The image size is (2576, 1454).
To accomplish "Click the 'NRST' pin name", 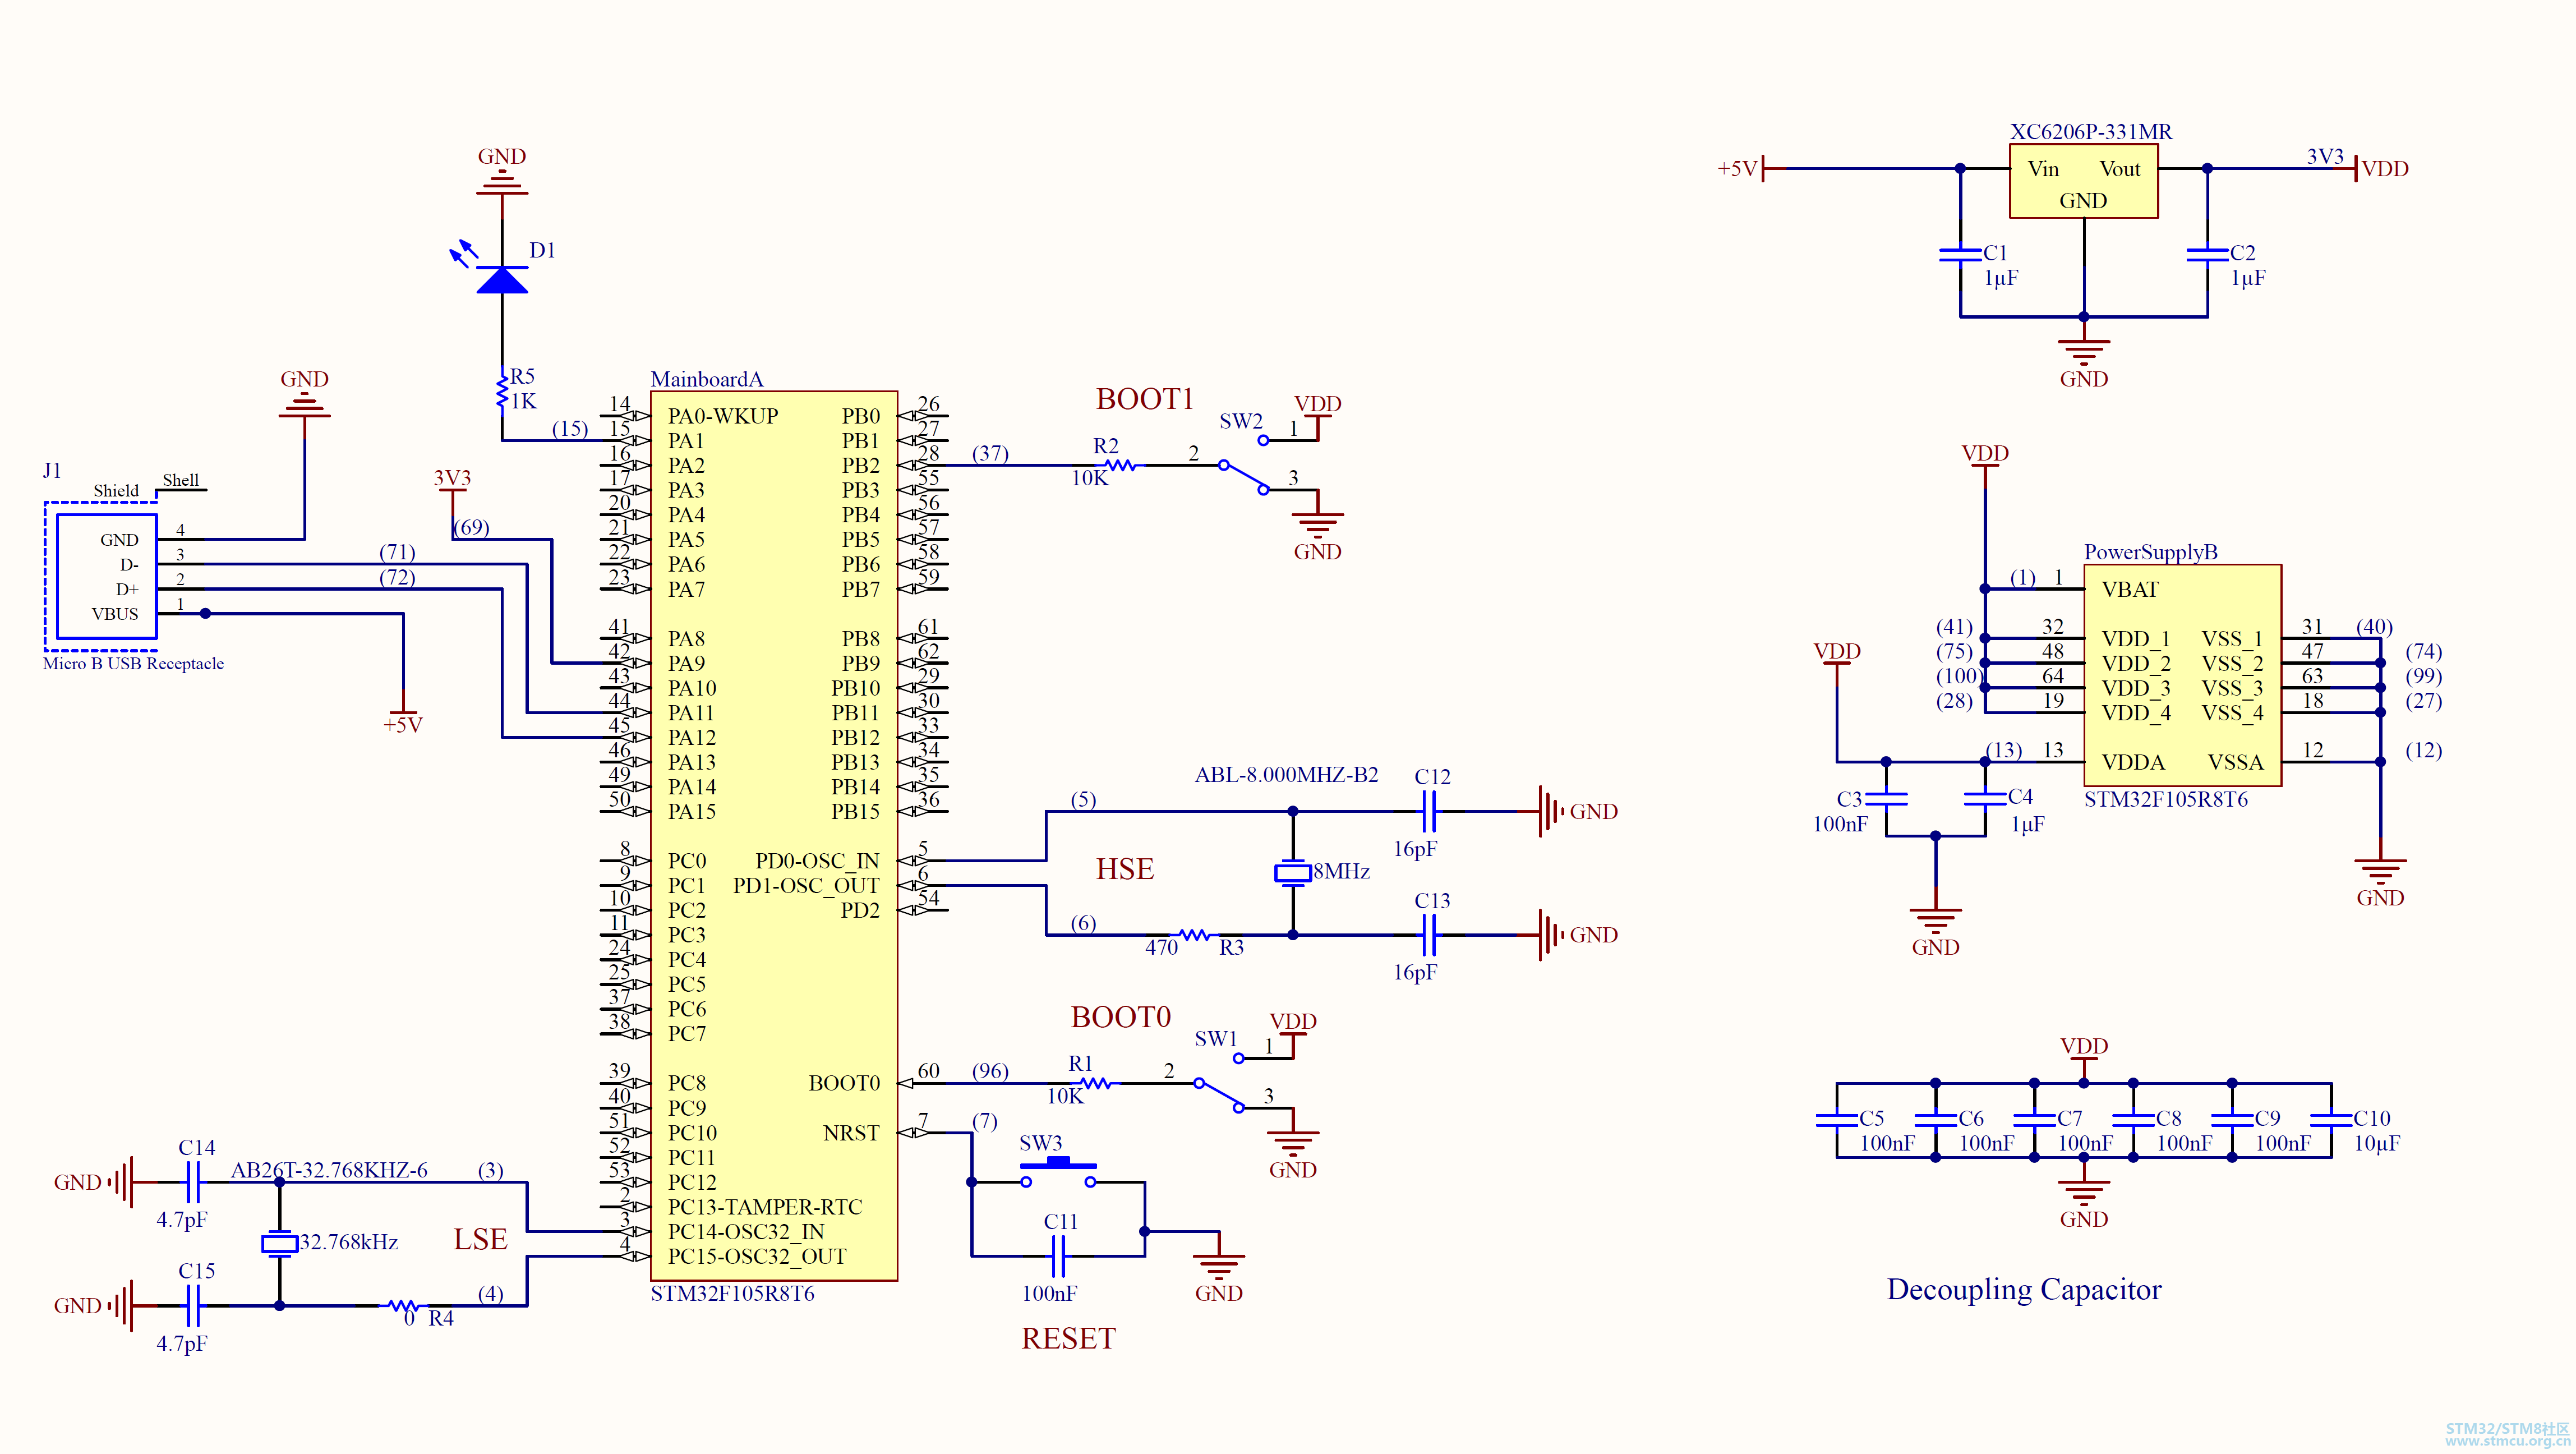I will click(851, 1133).
